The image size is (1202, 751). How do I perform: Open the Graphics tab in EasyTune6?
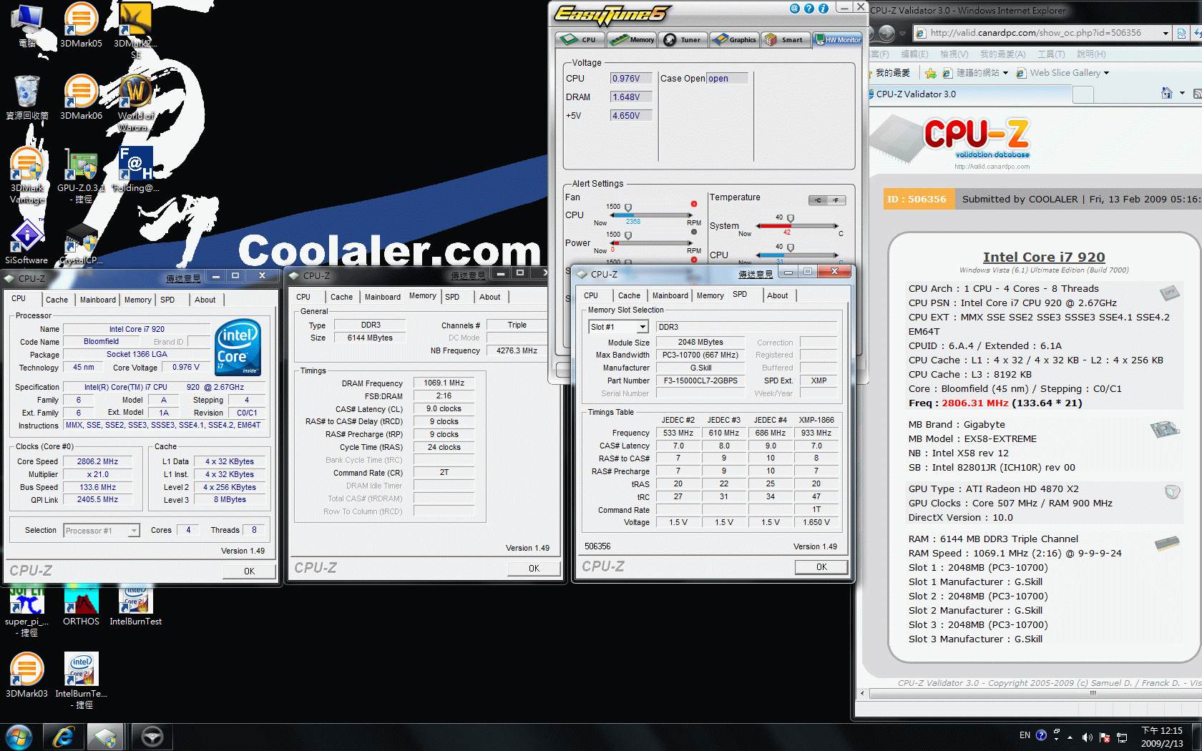[734, 40]
